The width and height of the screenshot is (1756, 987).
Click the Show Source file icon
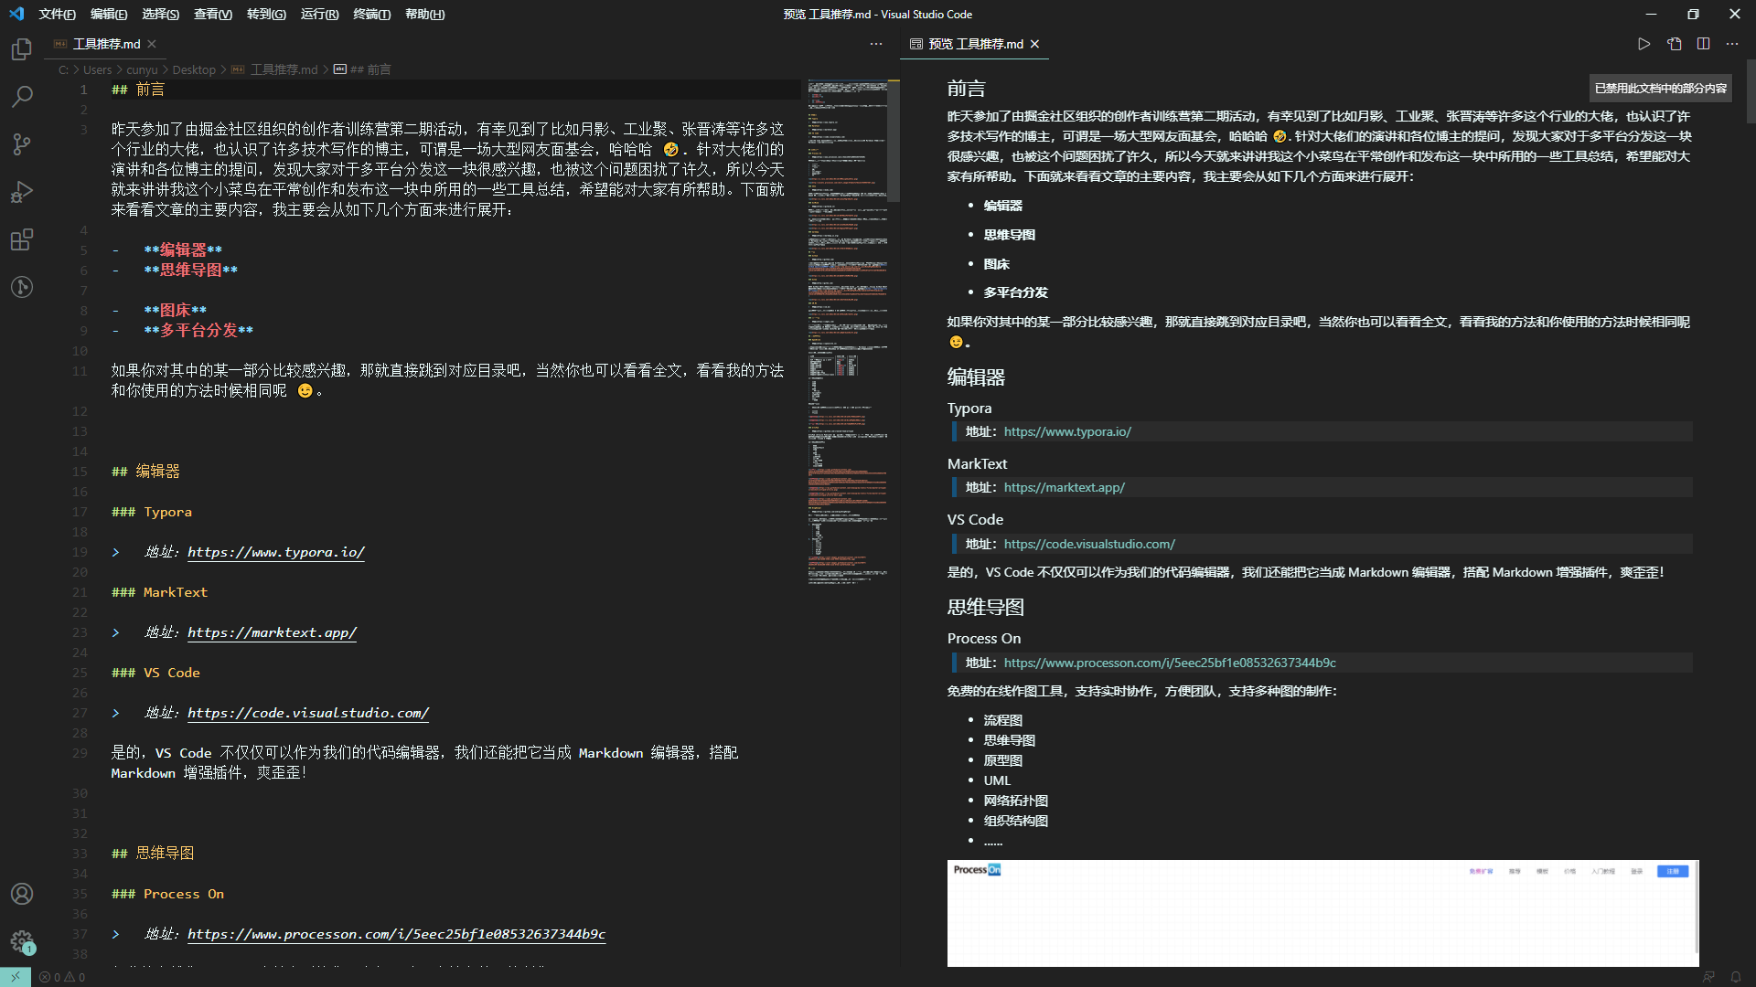(x=1674, y=44)
